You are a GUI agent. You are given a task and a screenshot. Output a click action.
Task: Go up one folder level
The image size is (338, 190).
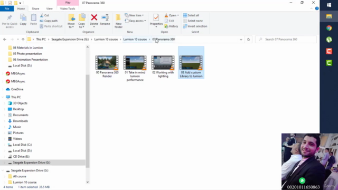(x=23, y=40)
